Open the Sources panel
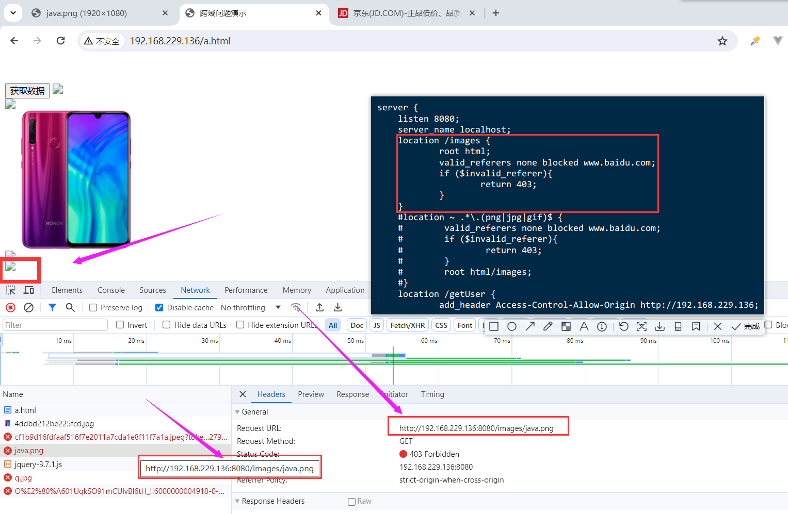Viewport: 788px width, 514px height. click(x=153, y=290)
